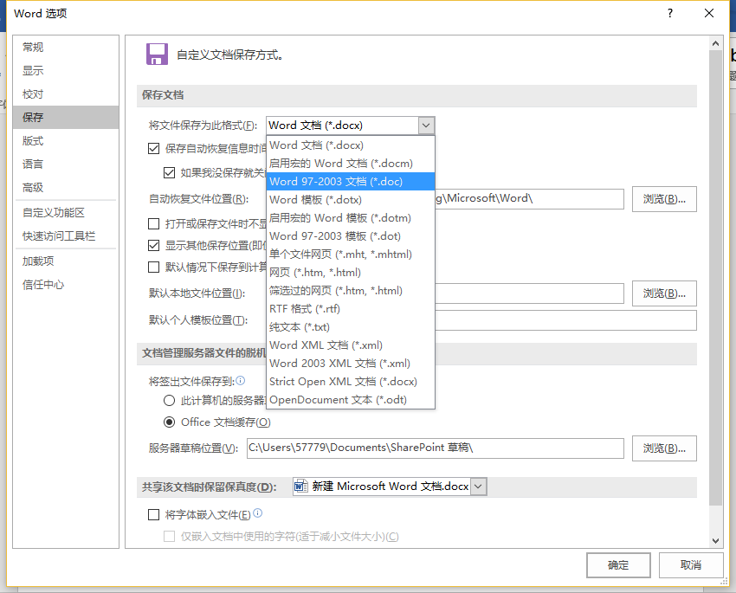Viewport: 736px width, 593px height.
Task: Pick Word 97-2003 模板 (*.dot)
Action: pyautogui.click(x=350, y=236)
